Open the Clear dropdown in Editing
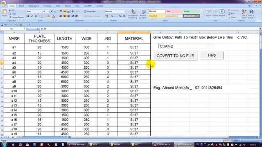Viewport: 262px width, 147px height. 233,17
